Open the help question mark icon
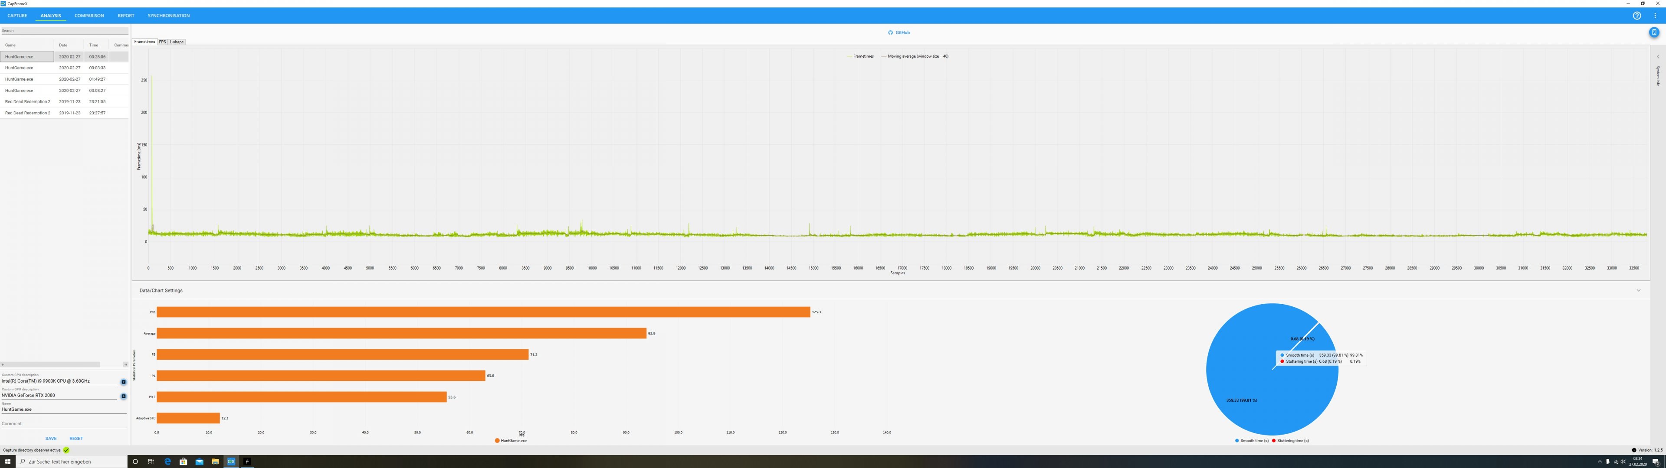This screenshot has width=1666, height=468. (1636, 16)
